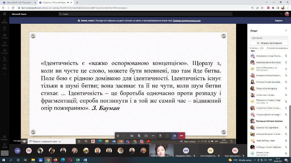Open the Teams (Команды) sidebar icon
291x163 pixels.
[x=5, y=36]
